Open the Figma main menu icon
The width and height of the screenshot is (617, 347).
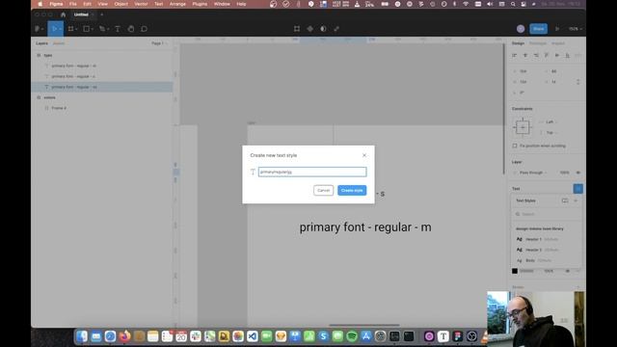pyautogui.click(x=38, y=29)
